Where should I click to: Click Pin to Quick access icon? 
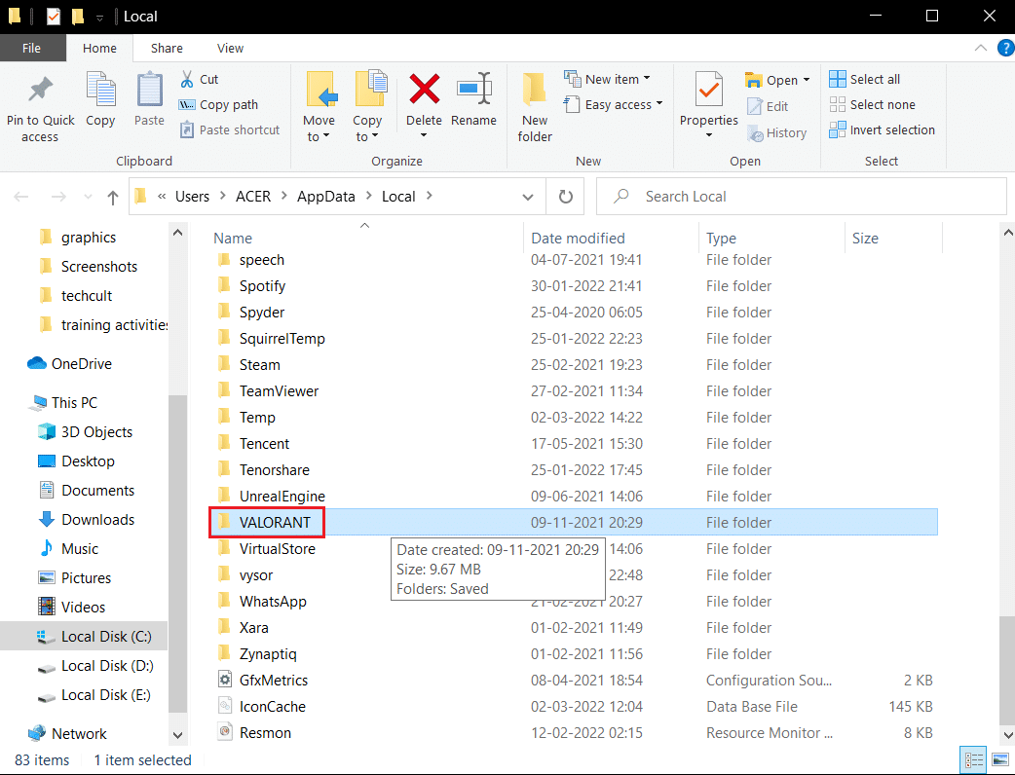pos(40,91)
